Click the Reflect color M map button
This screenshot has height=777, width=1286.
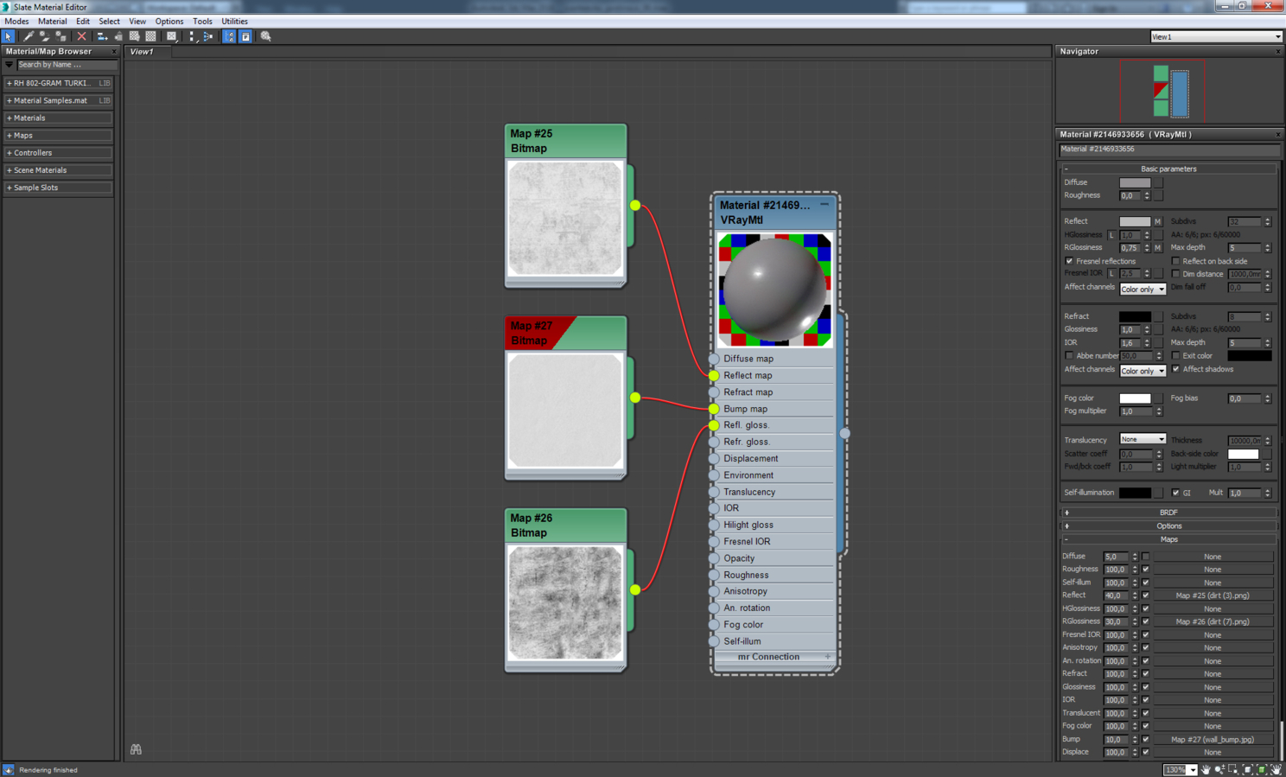(1157, 222)
